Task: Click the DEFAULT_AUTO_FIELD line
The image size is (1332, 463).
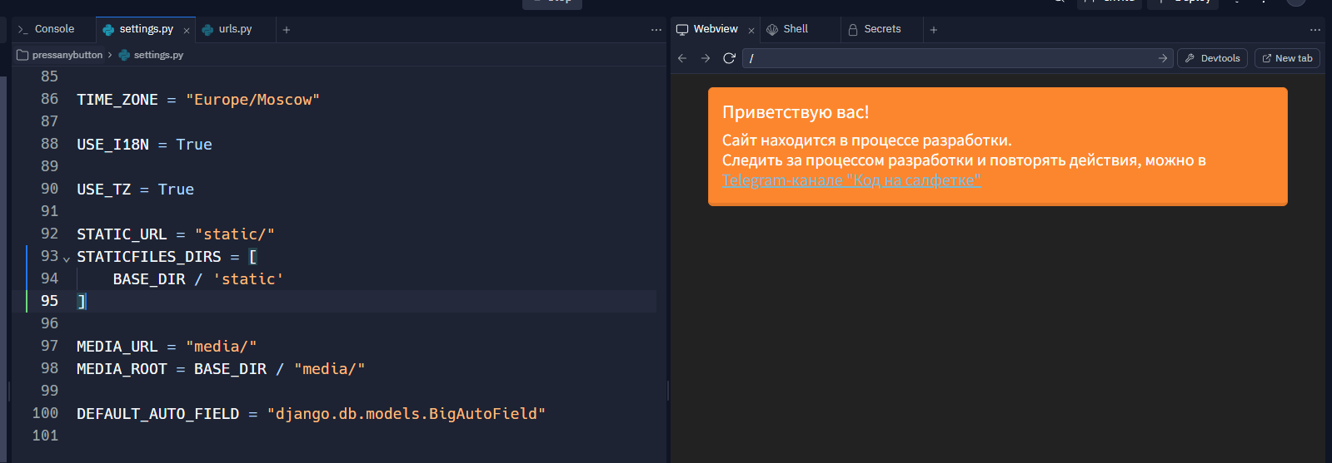Action: pyautogui.click(x=311, y=414)
